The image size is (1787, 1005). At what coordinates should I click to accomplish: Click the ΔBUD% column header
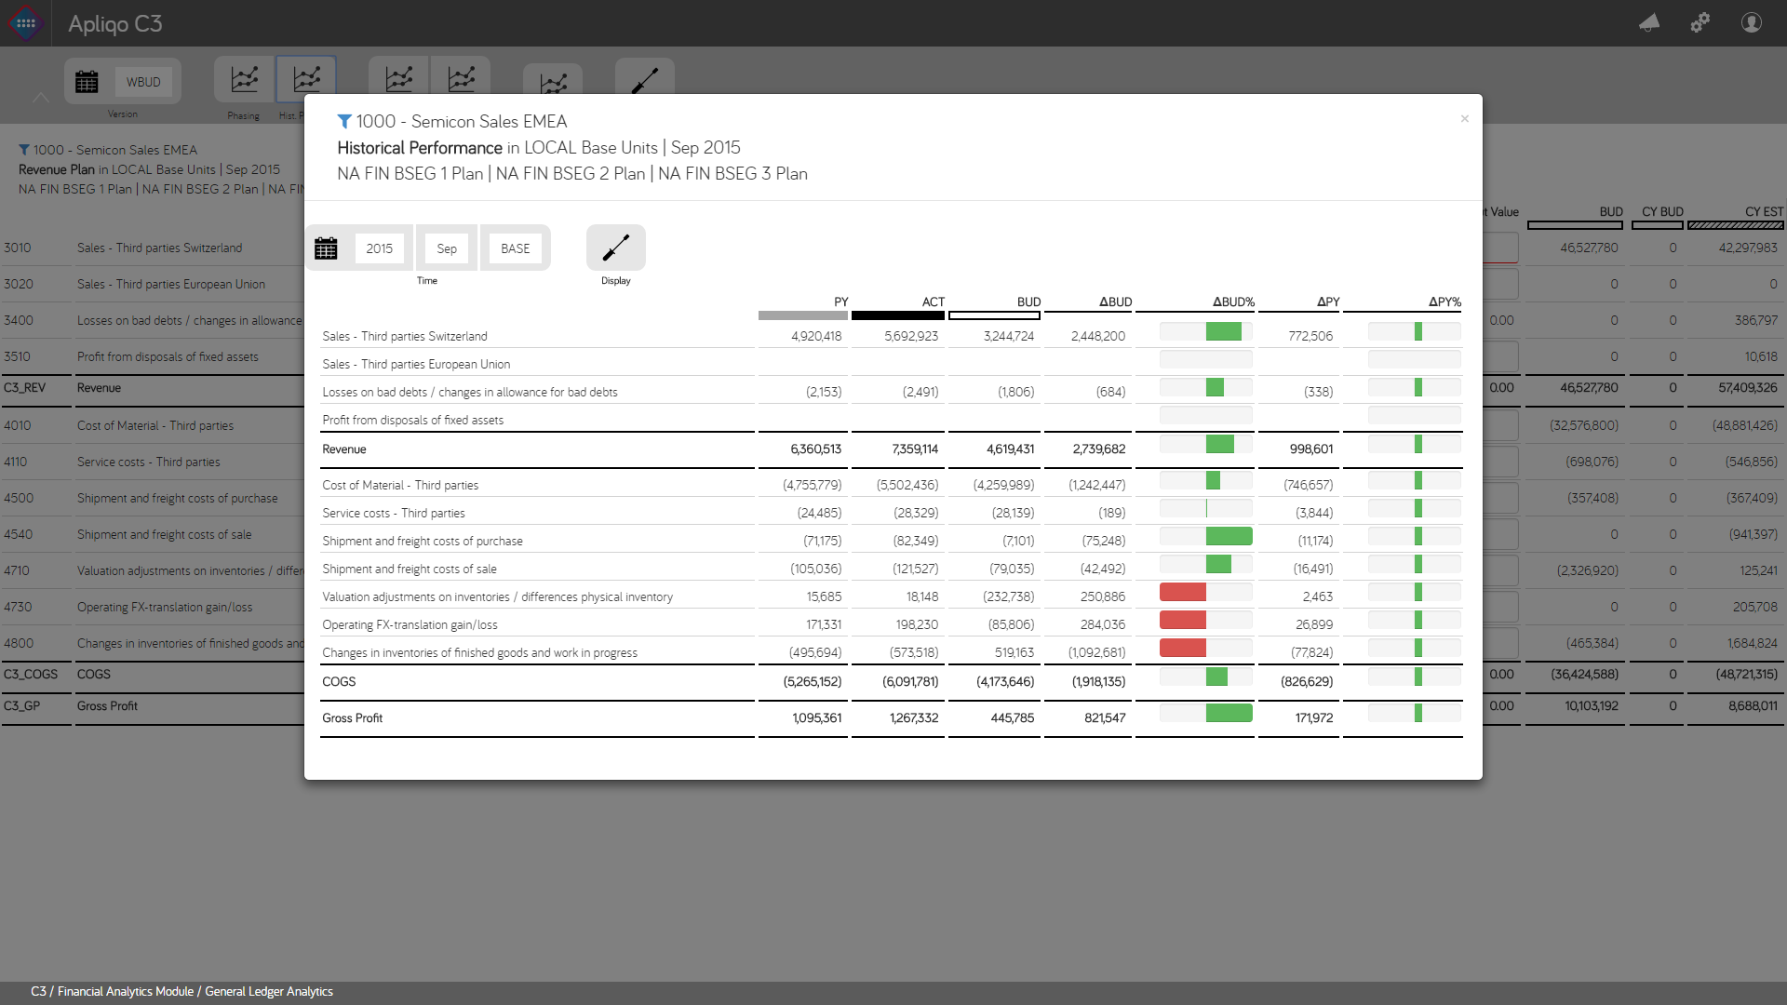(x=1232, y=302)
